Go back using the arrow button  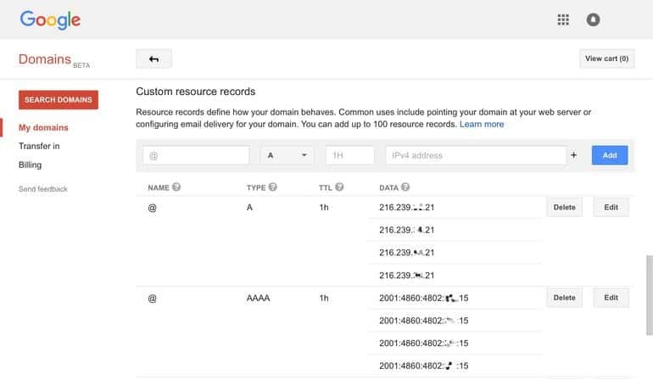click(x=153, y=59)
